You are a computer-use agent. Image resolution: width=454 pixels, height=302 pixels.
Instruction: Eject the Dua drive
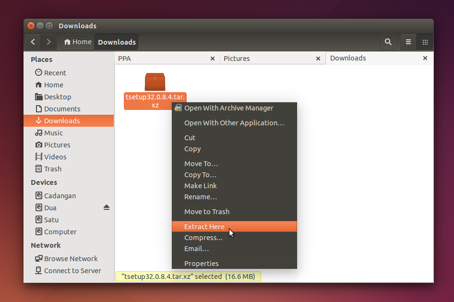(x=107, y=207)
